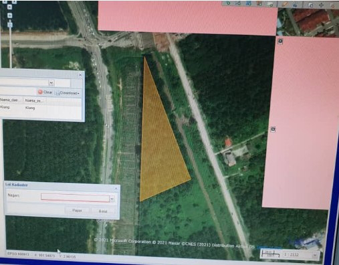Click the identify info icon in toolbar
The width and height of the screenshot is (339, 265).
point(311,5)
